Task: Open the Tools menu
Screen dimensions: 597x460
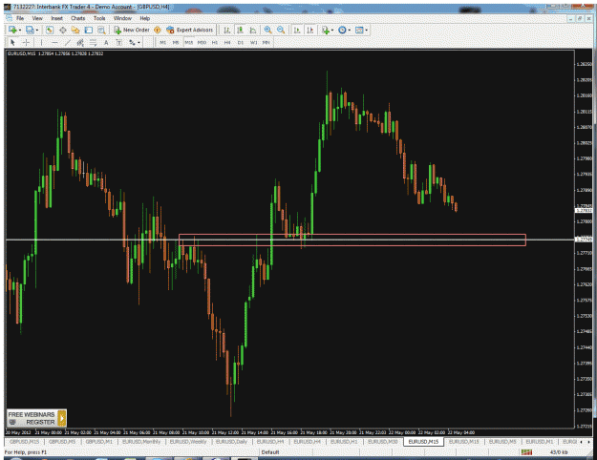Action: pos(99,18)
